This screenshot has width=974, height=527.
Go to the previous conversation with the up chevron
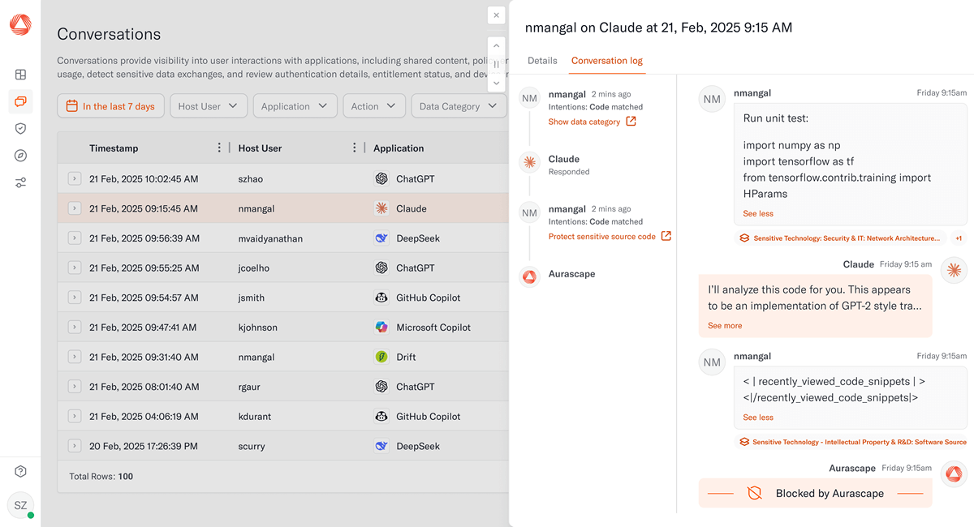pos(497,46)
